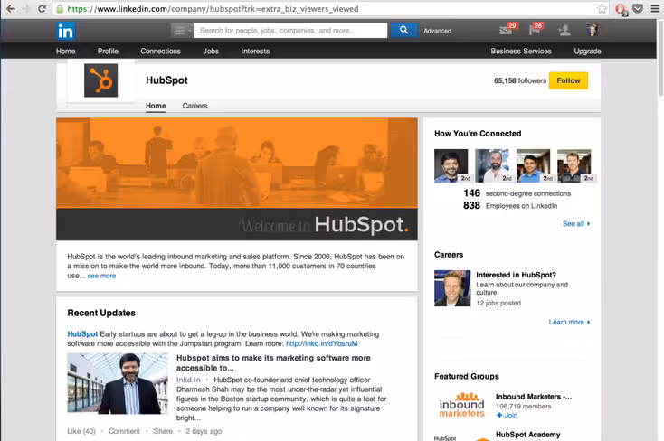Click the HubSpot author name in update

click(82, 334)
